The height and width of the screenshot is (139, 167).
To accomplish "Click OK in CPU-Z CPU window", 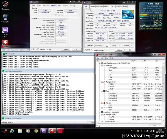I will point(130,50).
